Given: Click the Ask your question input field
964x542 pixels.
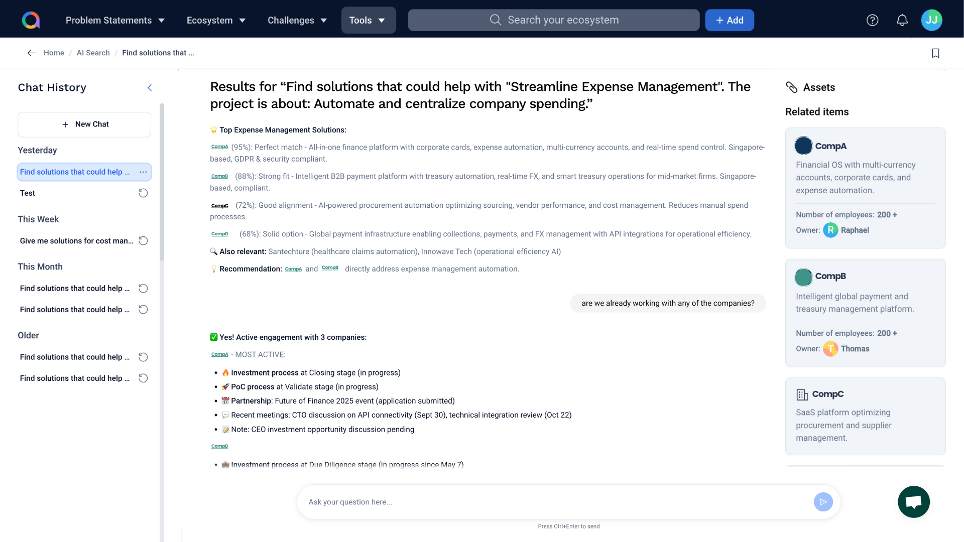Looking at the screenshot, I should tap(552, 502).
